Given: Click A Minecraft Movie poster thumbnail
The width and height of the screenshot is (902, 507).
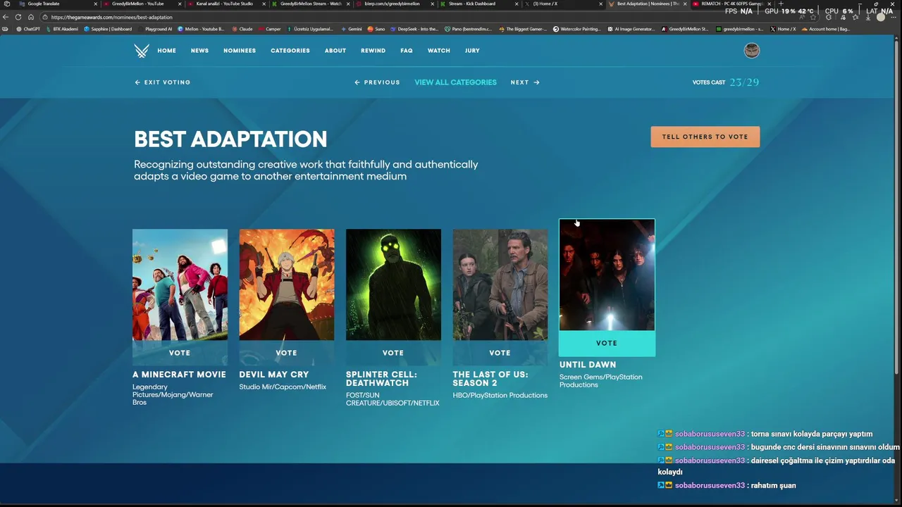Looking at the screenshot, I should (180, 284).
